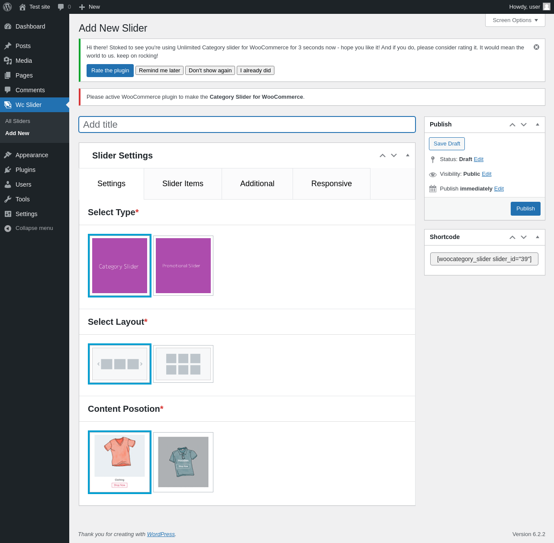
Task: Select Promotional Slider type
Action: [183, 265]
